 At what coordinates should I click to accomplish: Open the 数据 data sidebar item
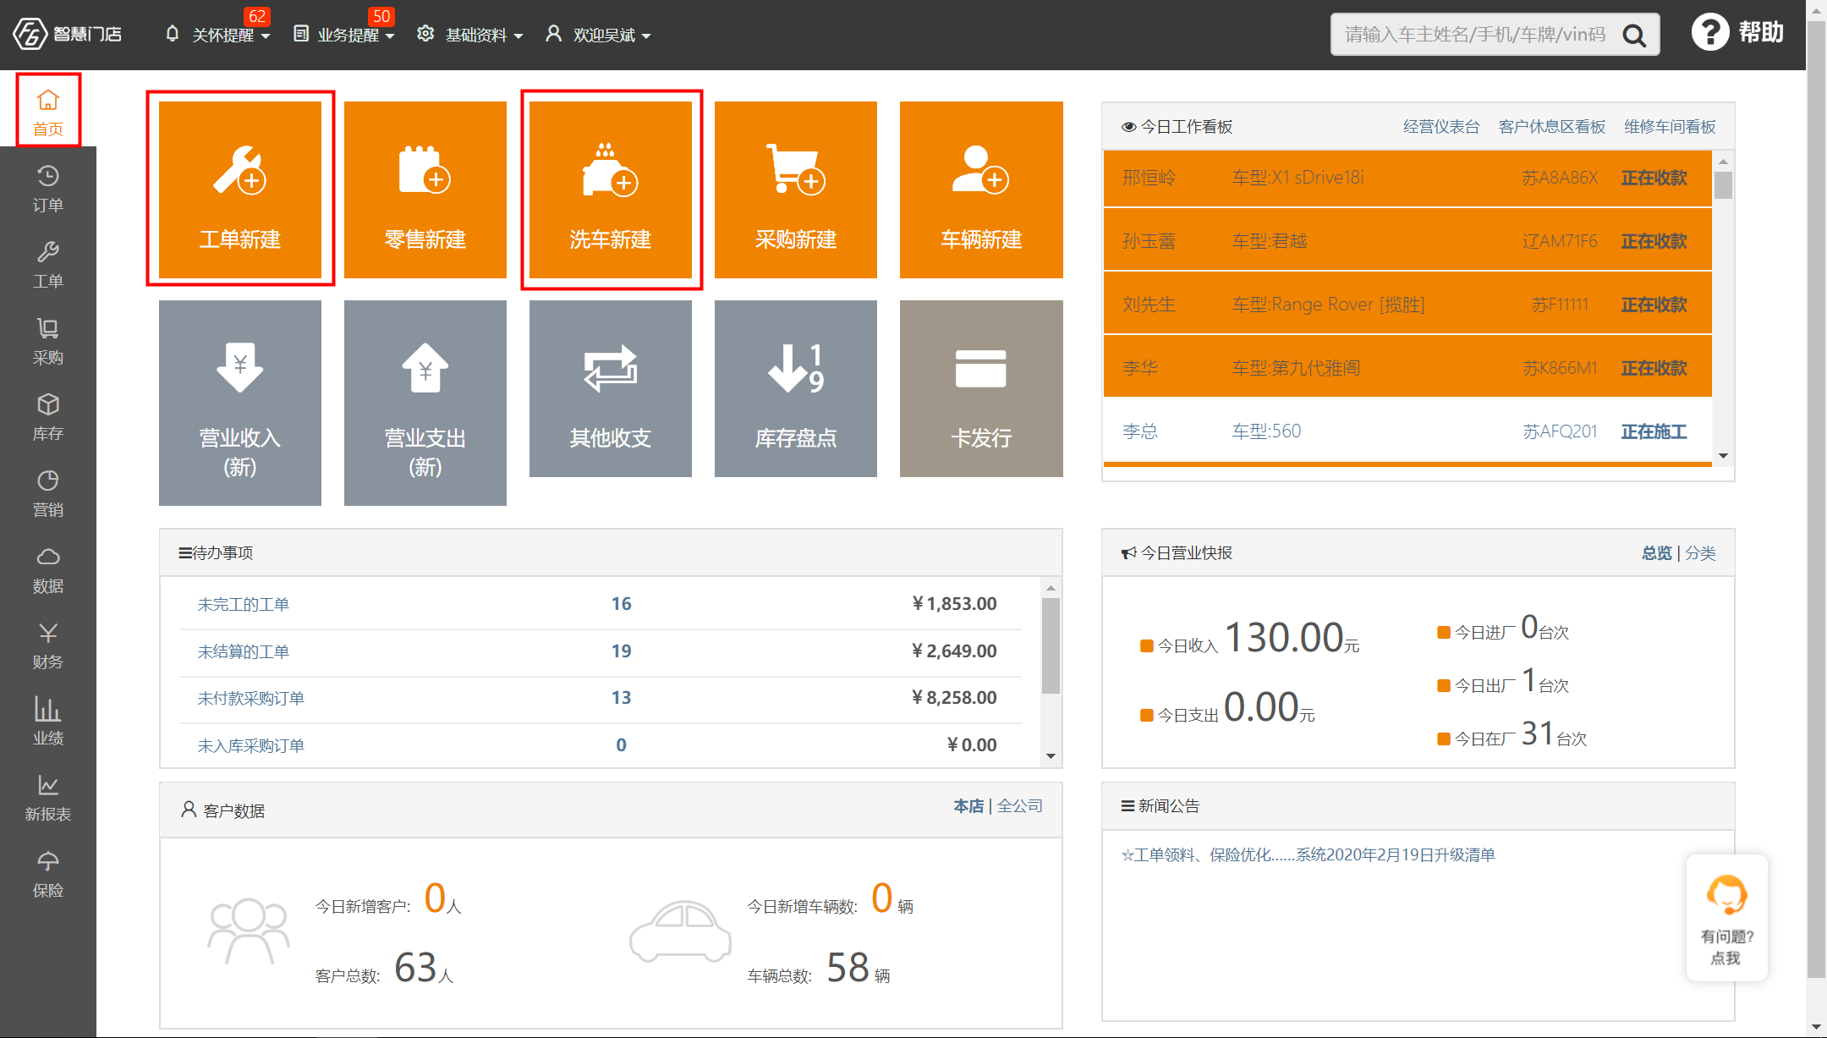point(48,569)
